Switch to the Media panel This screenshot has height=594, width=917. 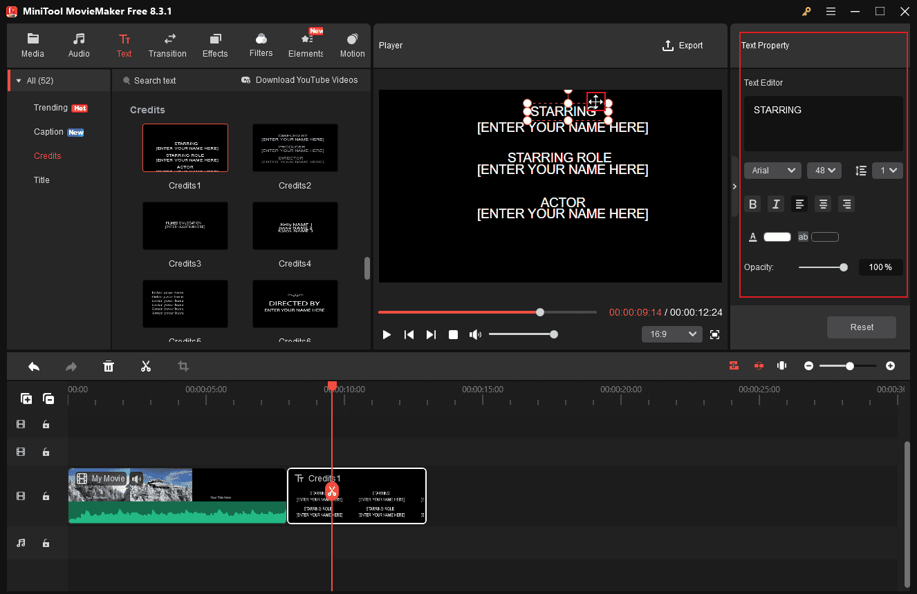pos(33,45)
